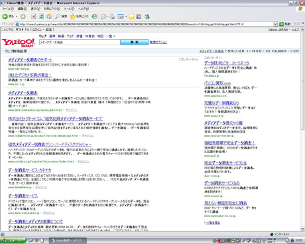
Task: Click the Mail envelope icon
Action: (103, 17)
